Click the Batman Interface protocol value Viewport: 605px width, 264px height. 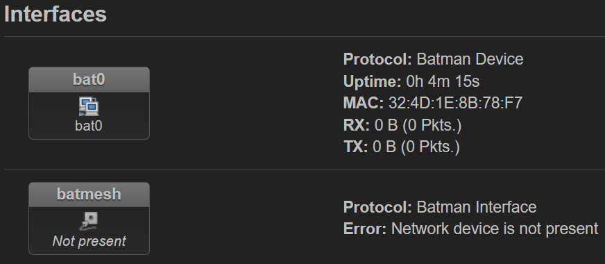point(477,208)
